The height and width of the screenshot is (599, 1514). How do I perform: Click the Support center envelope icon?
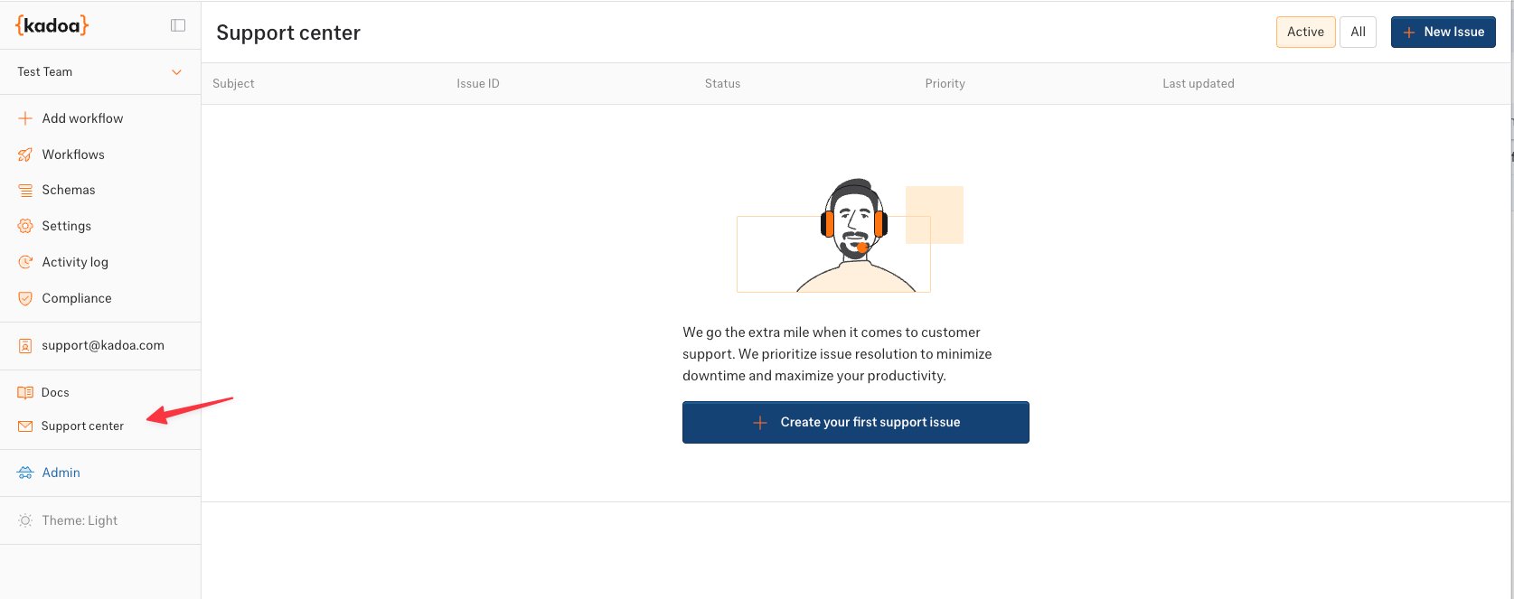pos(25,426)
